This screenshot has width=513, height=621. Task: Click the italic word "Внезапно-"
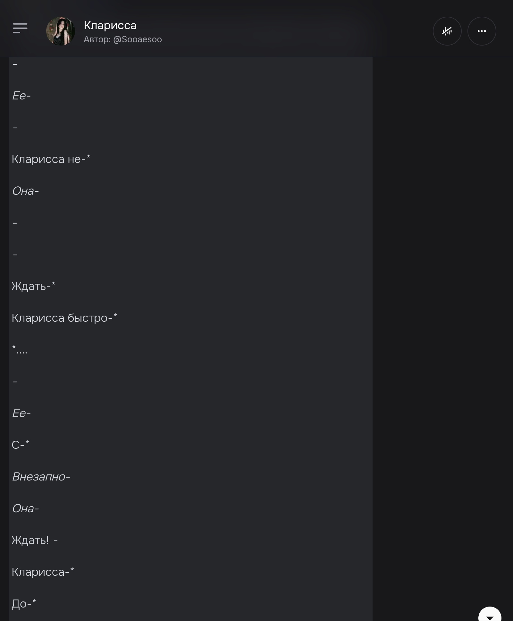(x=41, y=477)
